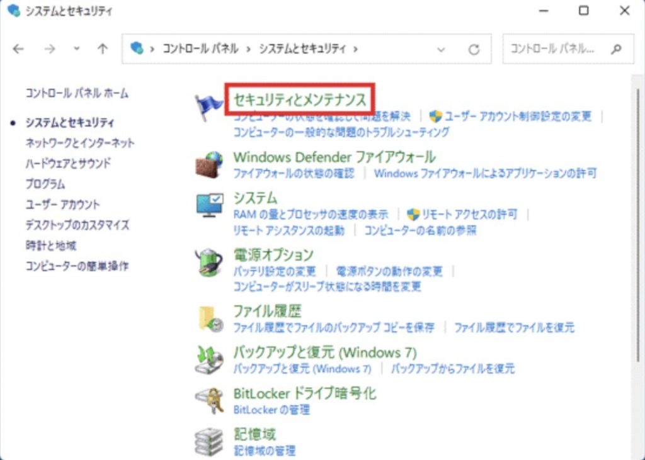Click the ファイル履歴 folder icon
Screen dimensions: 645x460
click(210, 318)
